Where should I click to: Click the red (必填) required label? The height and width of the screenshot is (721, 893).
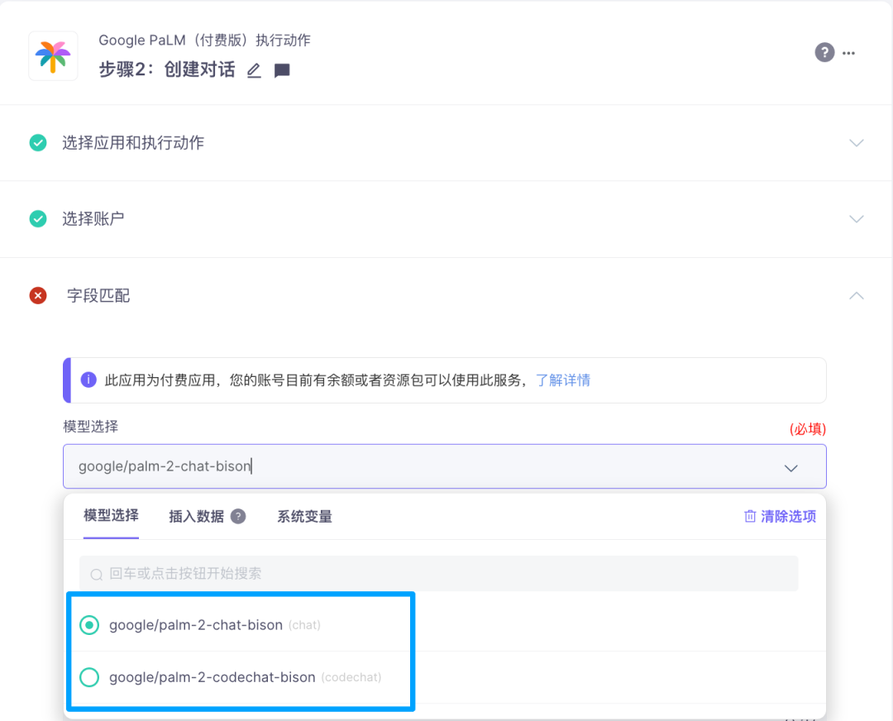click(808, 429)
